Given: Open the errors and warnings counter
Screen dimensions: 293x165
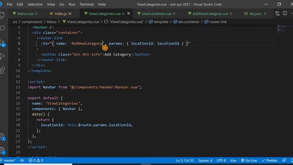Looking at the screenshot, I should (36, 160).
